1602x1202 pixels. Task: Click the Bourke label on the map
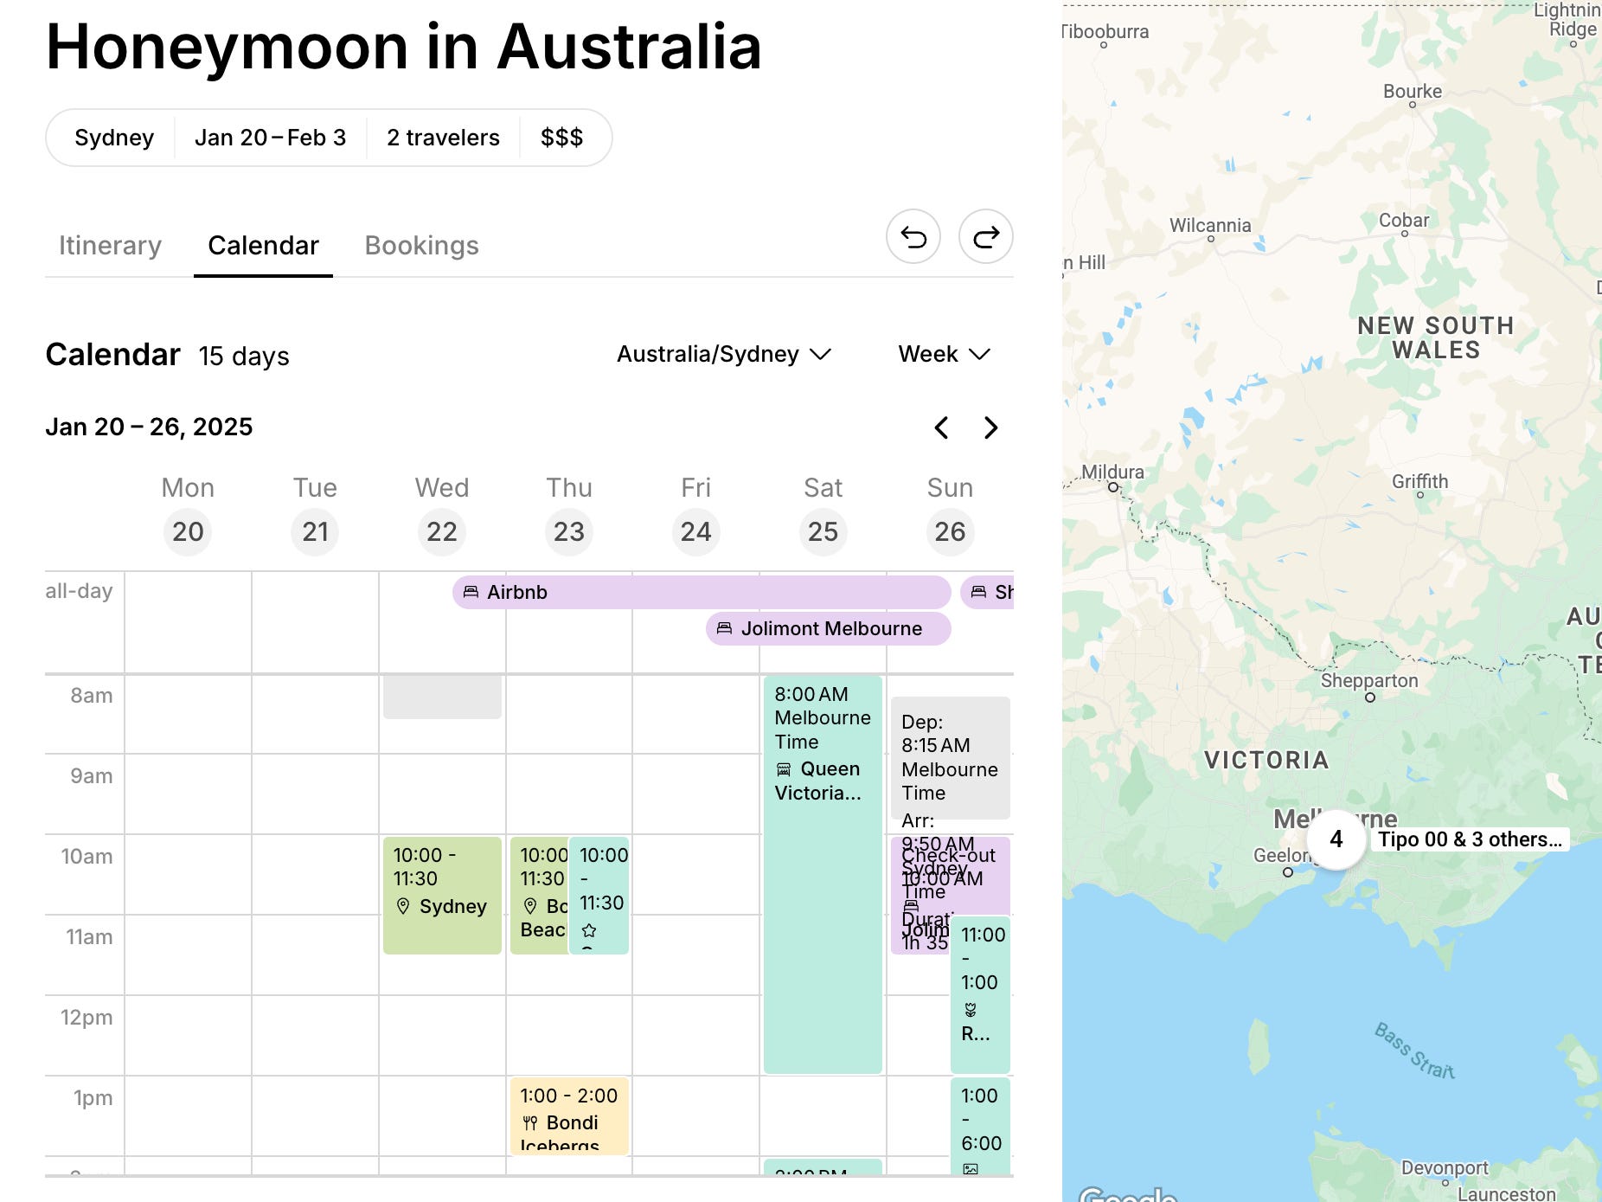pos(1413,92)
